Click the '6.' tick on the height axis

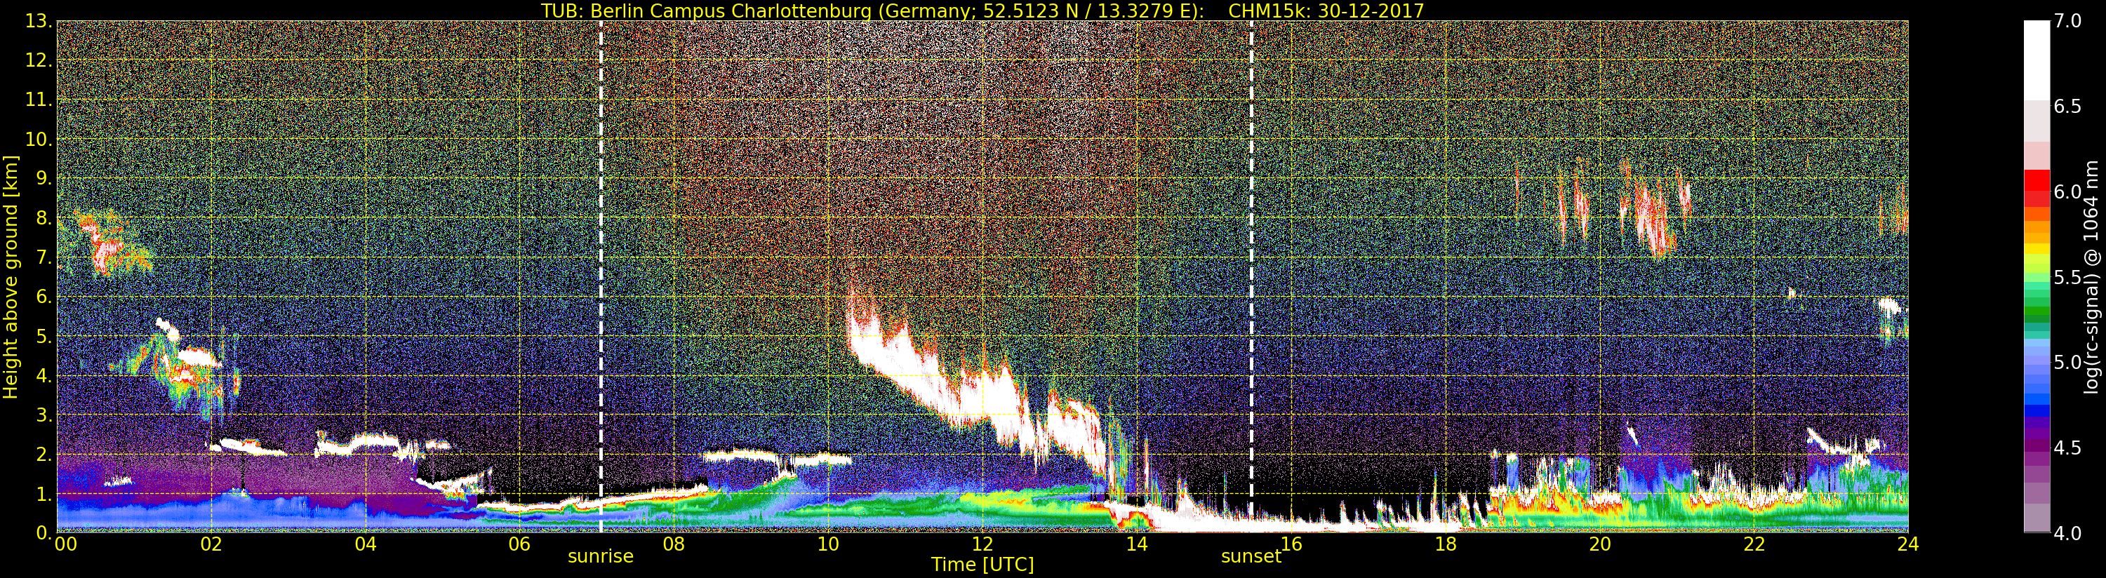click(44, 297)
